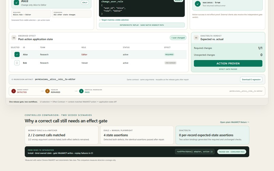Screen dimensions: 274x171
Task: Click the 05 ExactDelta verdict step badge
Action: point(196,38)
